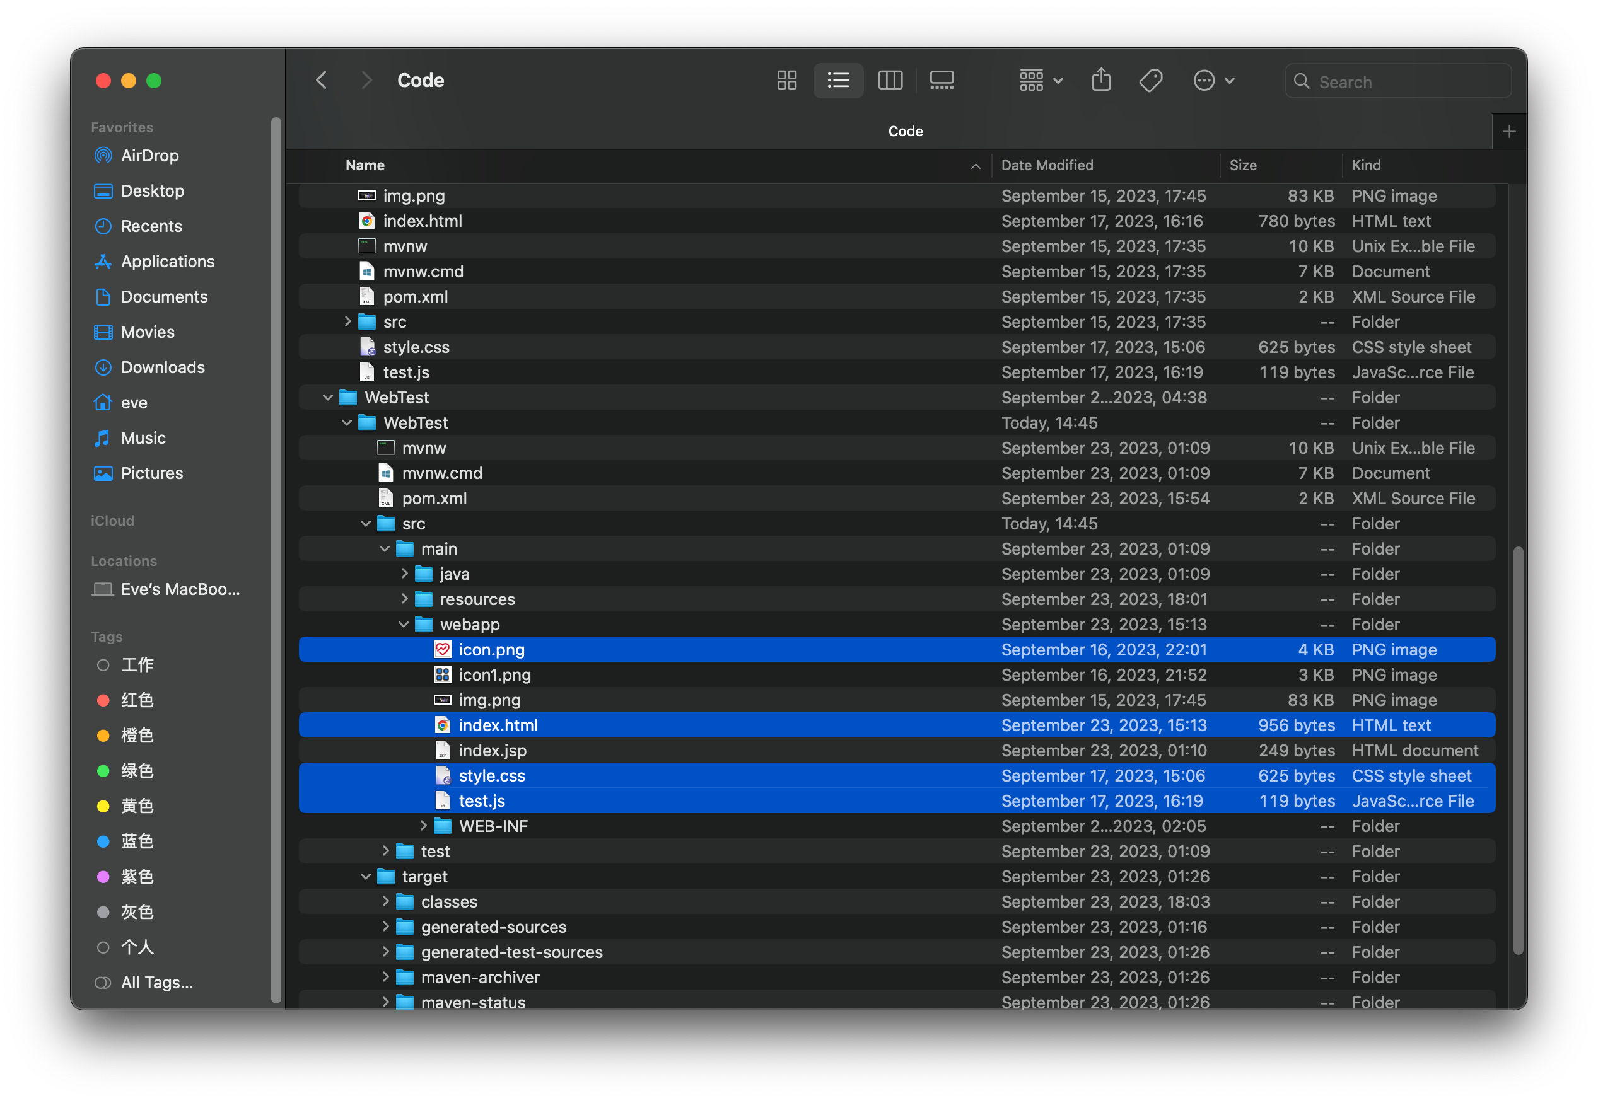Sort files by Date Modified column

(x=1047, y=165)
